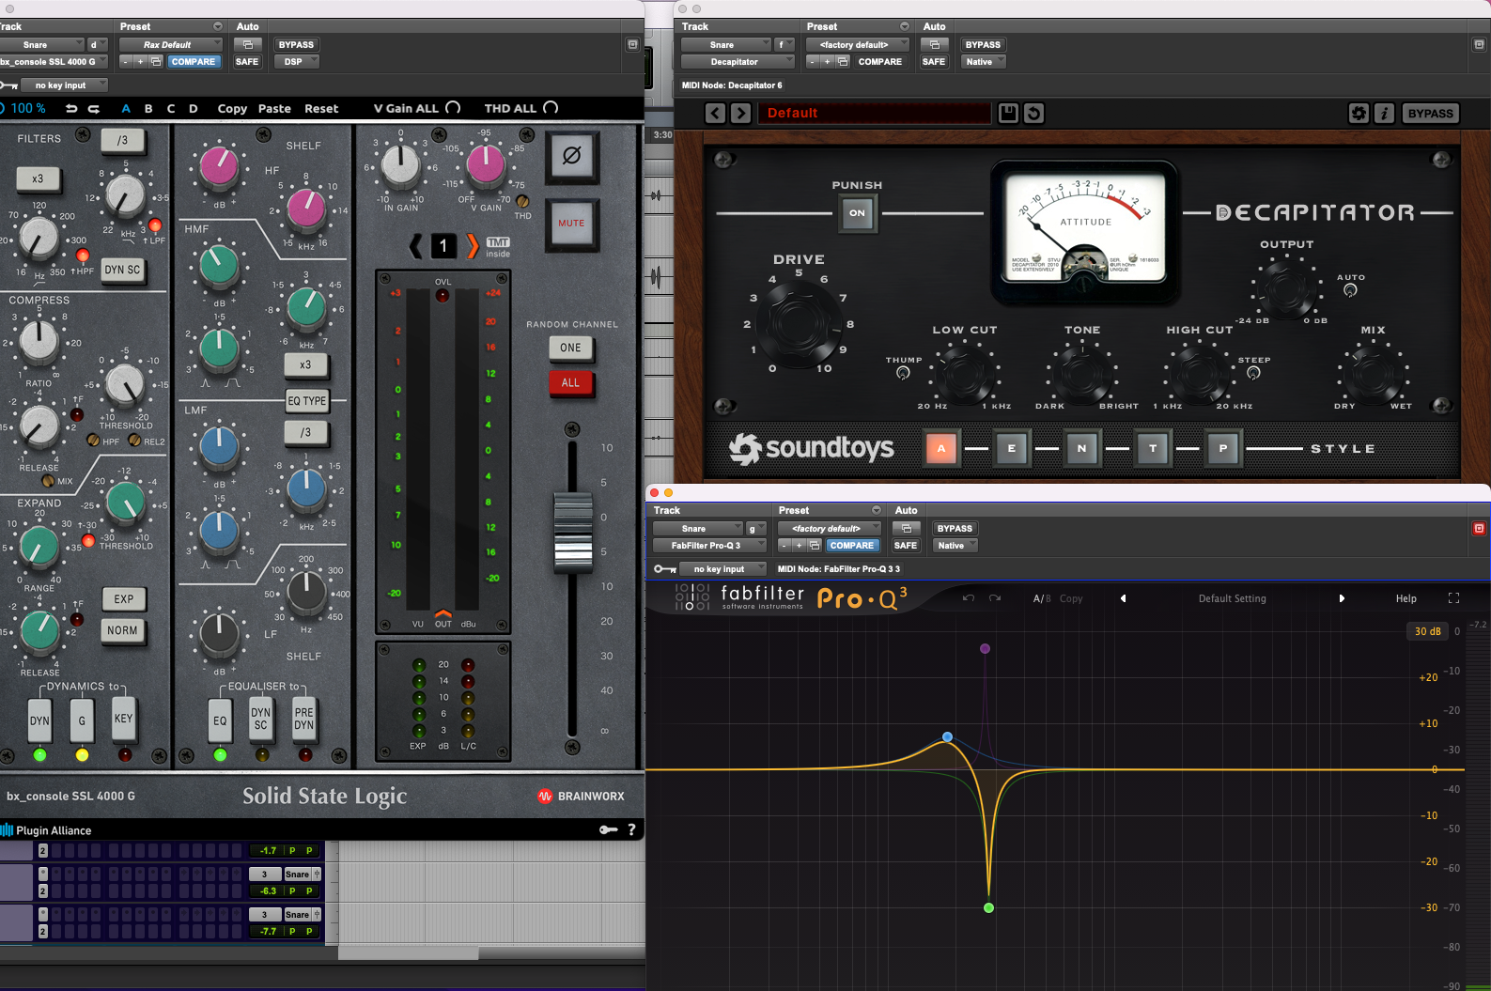Click random channel ALL button
This screenshot has height=991, width=1491.
570,383
